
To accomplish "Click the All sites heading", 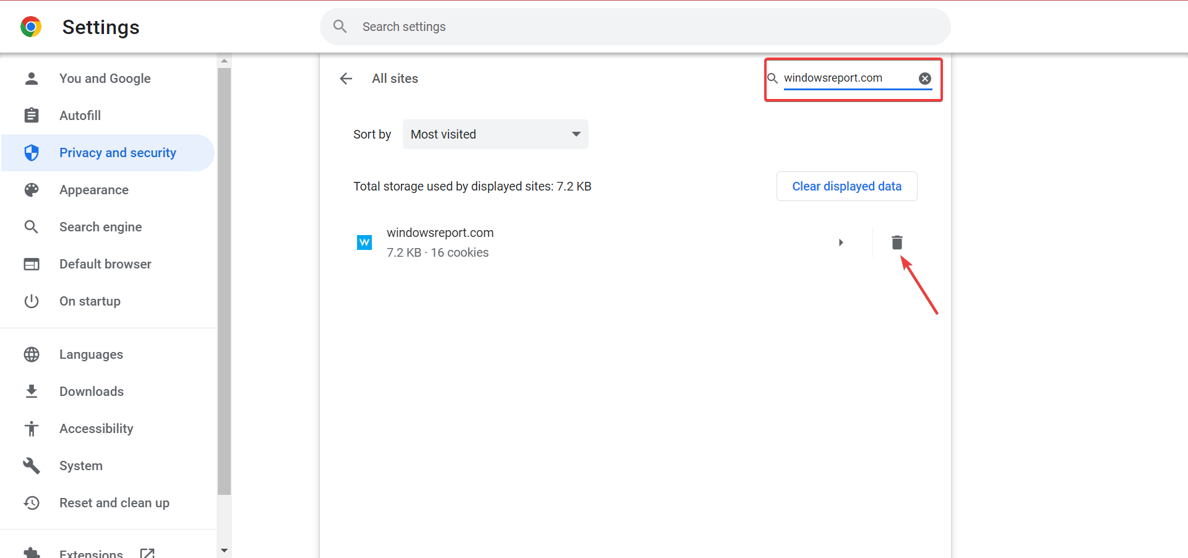I will coord(395,79).
